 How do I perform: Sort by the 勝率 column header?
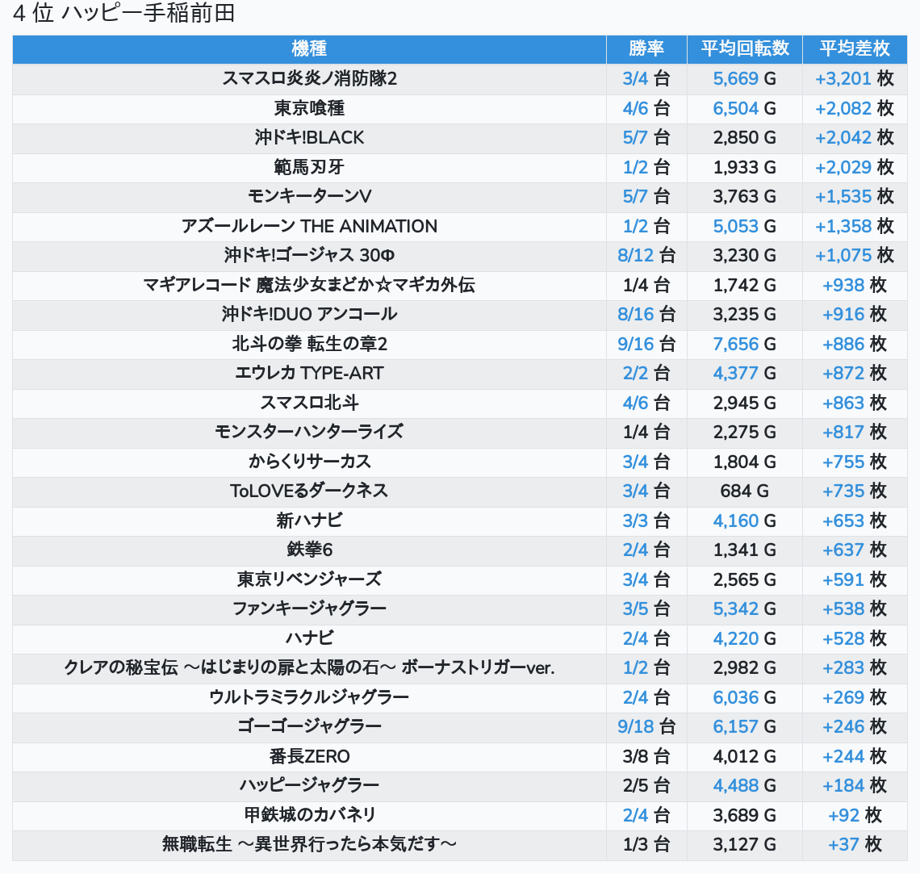(x=646, y=49)
